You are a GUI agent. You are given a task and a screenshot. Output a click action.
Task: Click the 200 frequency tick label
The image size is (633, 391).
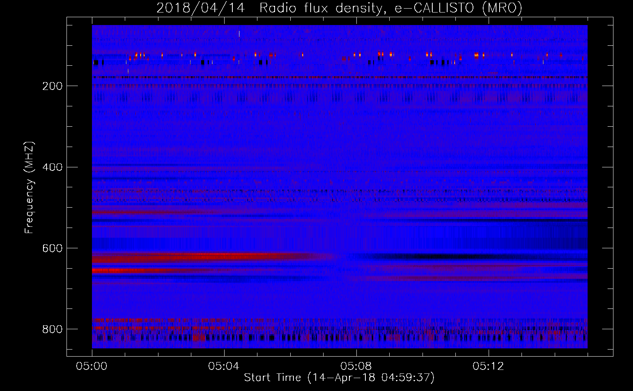tap(52, 86)
